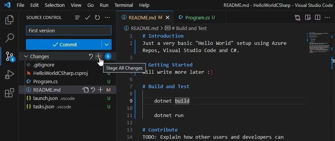Toggle view as tree/list in Source Control header
The width and height of the screenshot is (335, 141).
[x=77, y=17]
